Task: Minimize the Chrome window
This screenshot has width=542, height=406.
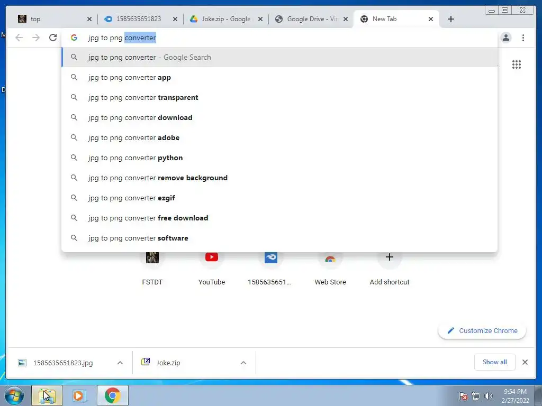Action: (x=492, y=11)
